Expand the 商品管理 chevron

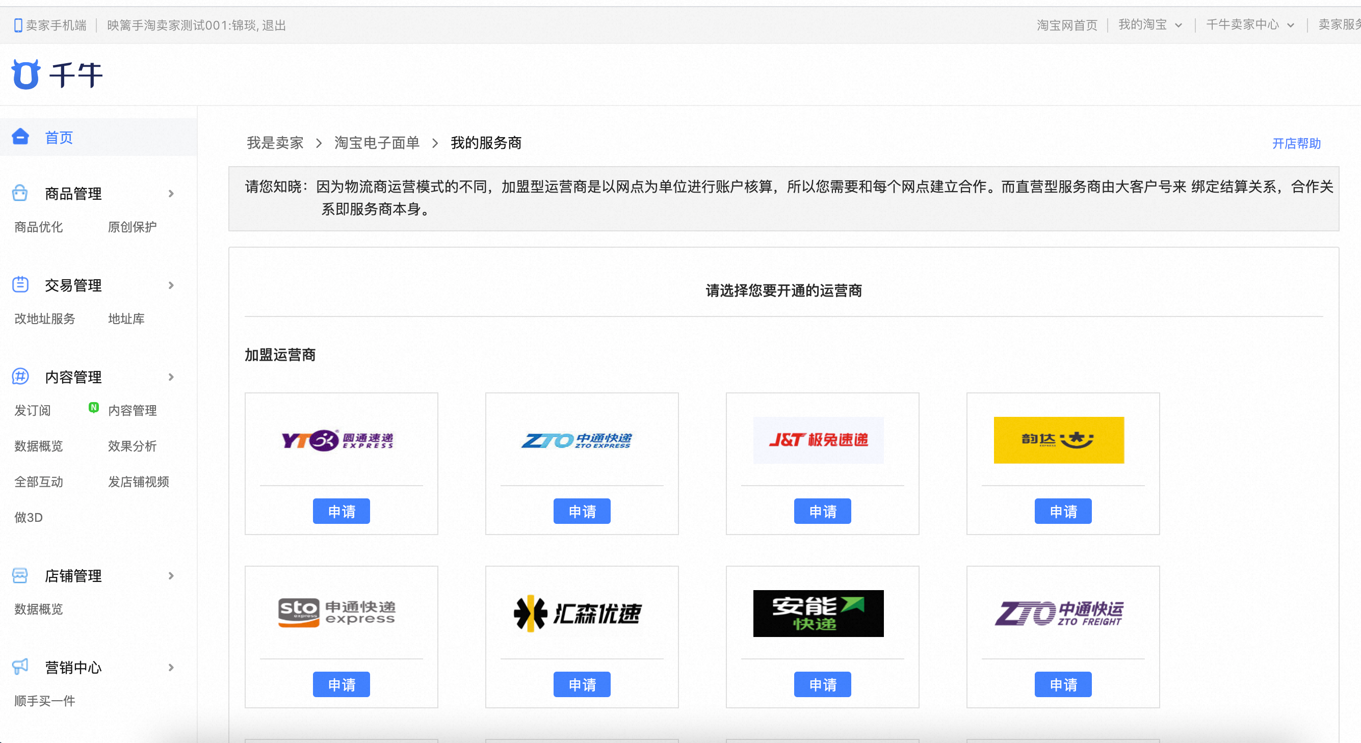[x=171, y=193]
